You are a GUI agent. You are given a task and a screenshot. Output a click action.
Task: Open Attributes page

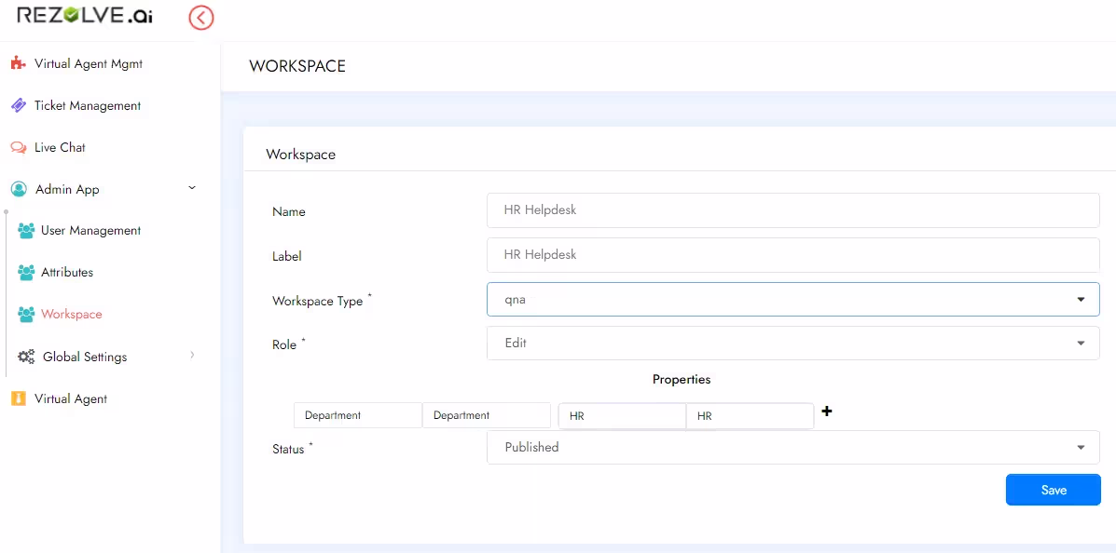[x=67, y=272]
